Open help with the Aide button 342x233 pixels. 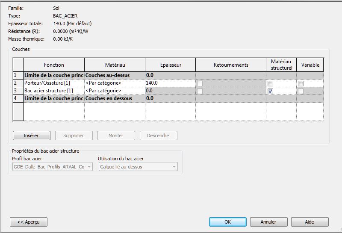(310, 222)
